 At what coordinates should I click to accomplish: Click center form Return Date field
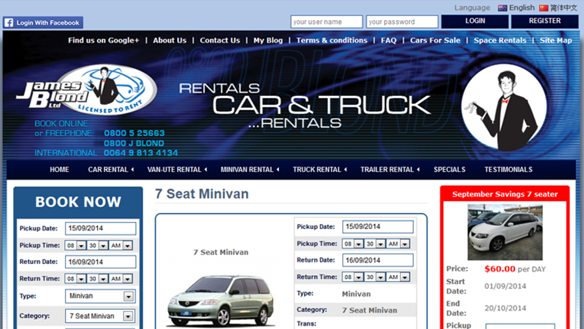(x=378, y=260)
